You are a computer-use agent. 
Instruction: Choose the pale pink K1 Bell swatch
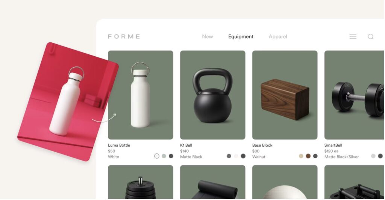tap(236, 156)
